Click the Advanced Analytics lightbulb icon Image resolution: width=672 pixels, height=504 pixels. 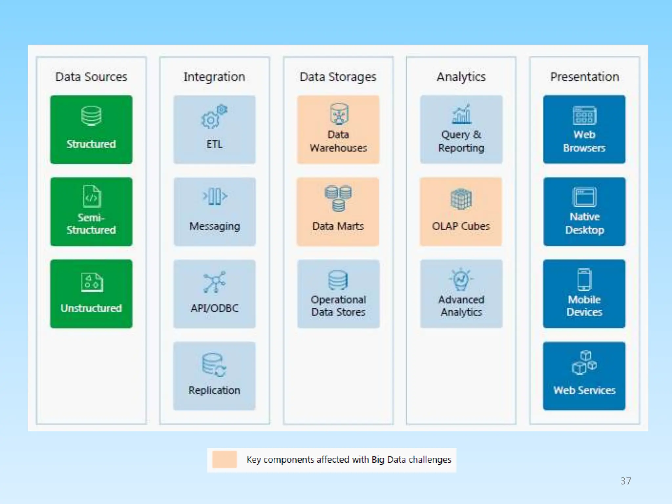461,280
